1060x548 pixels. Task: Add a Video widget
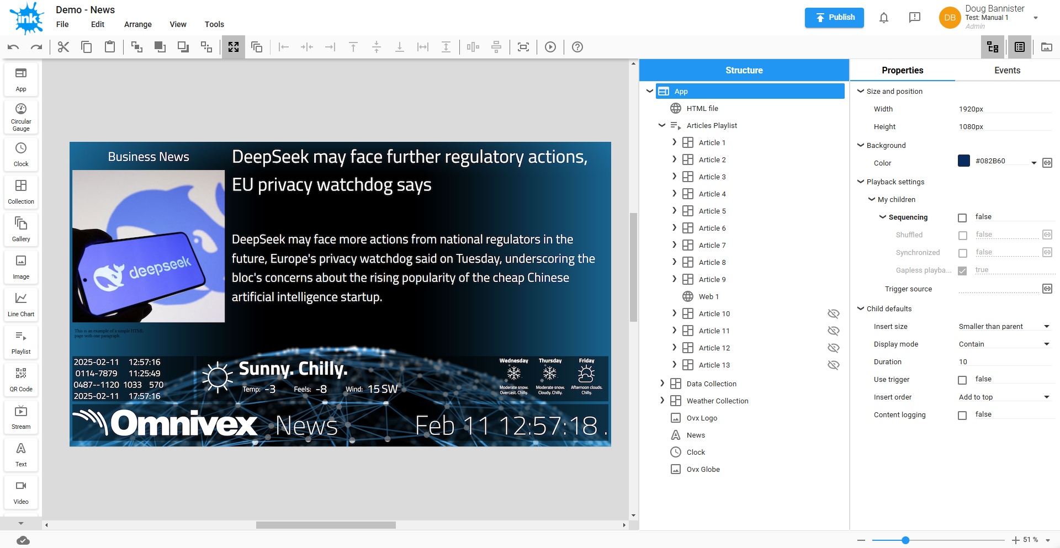pyautogui.click(x=21, y=492)
